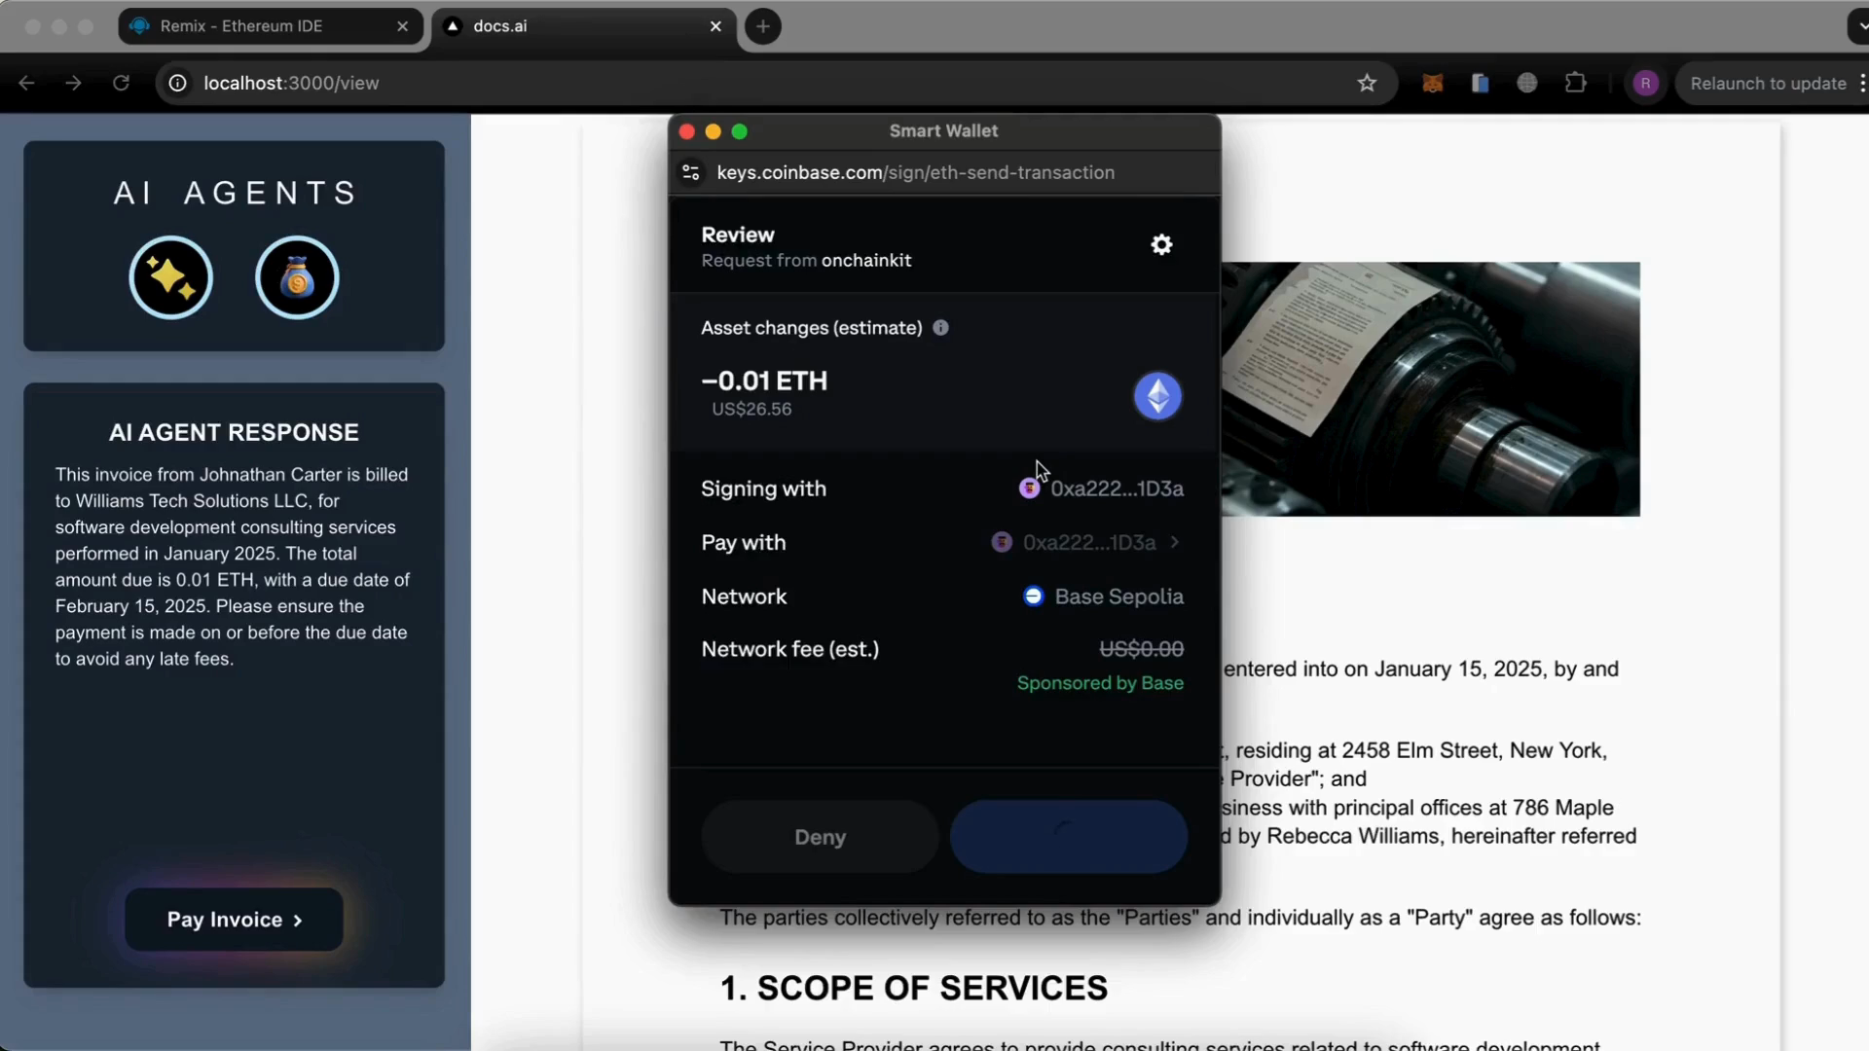This screenshot has height=1051, width=1869.
Task: Open Smart Wallet settings gear
Action: tap(1161, 245)
